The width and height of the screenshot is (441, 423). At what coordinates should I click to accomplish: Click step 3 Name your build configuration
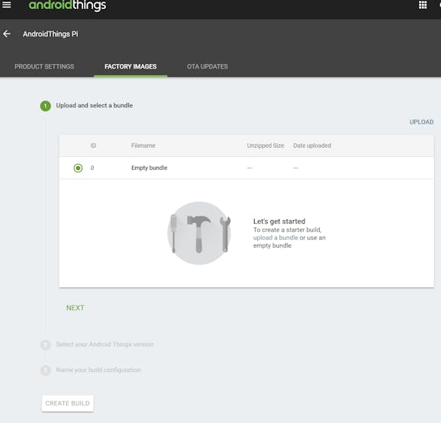98,370
